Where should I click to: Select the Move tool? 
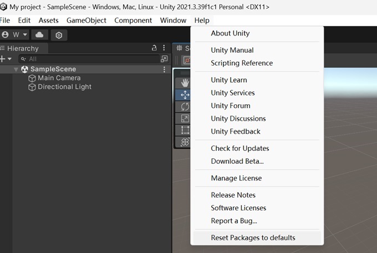tap(184, 95)
